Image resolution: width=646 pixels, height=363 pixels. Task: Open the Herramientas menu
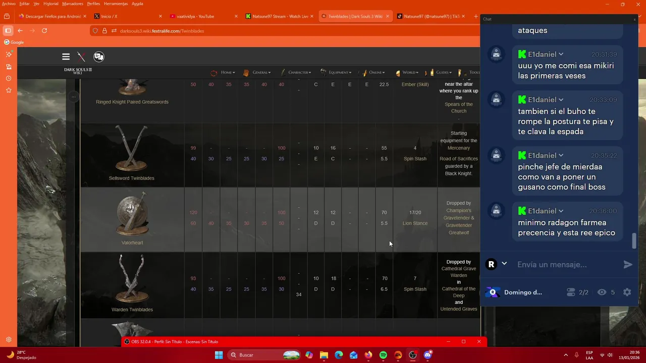coord(116,4)
